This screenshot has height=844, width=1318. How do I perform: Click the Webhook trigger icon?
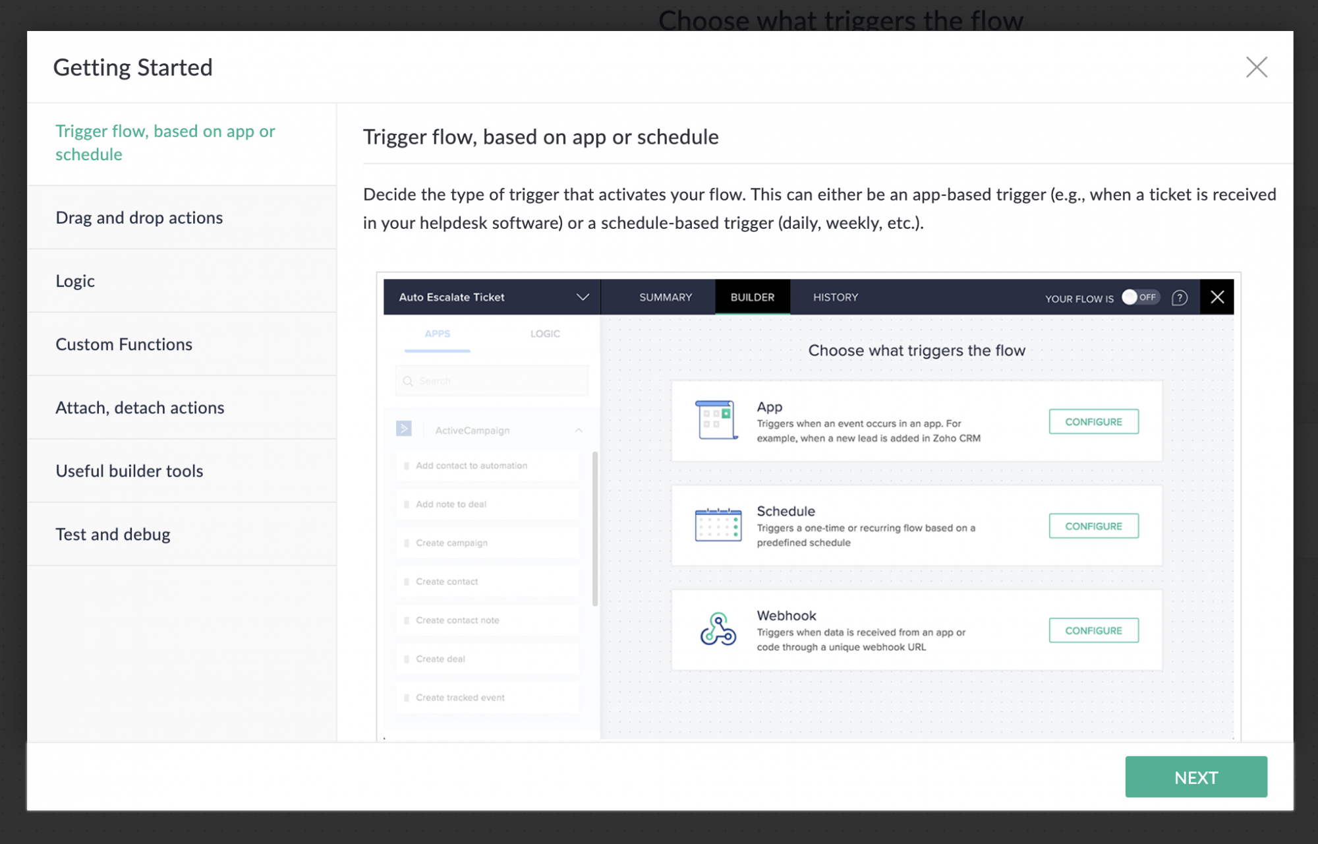click(x=718, y=629)
